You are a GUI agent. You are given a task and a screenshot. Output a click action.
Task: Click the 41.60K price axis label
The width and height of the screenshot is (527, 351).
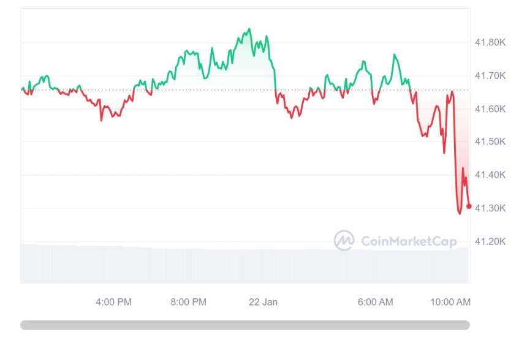490,109
